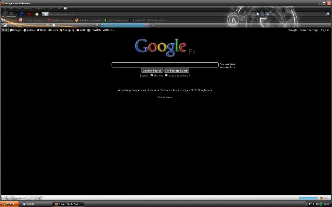
Task: Click the face icon in the status bar
Action: coord(321,198)
